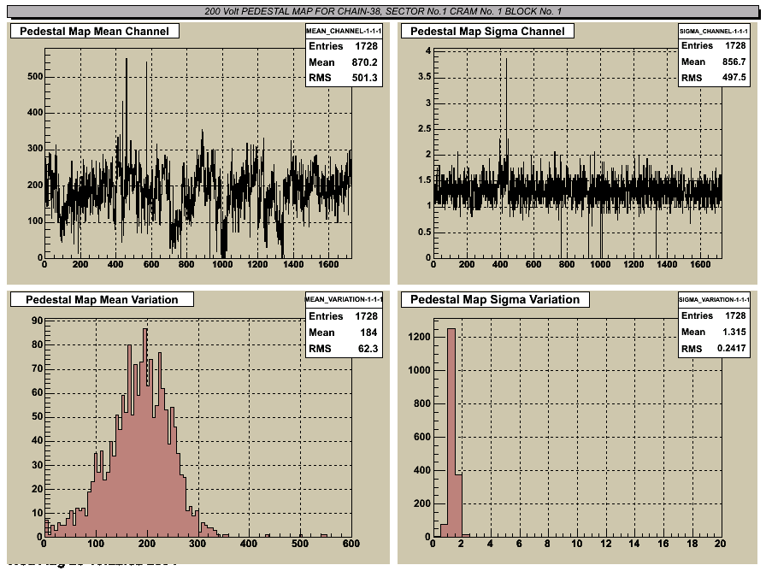766x571 pixels.
Task: Click the Entries 1728 row in MEAN_VARIATION stats
Action: [x=344, y=316]
